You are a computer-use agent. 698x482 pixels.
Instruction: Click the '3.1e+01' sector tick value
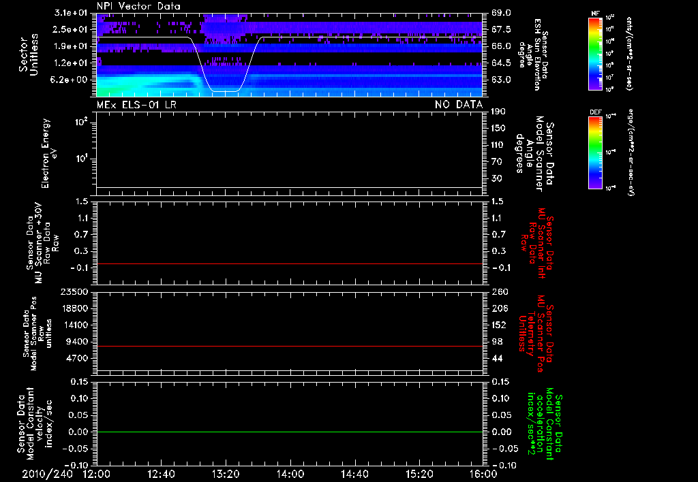click(70, 13)
